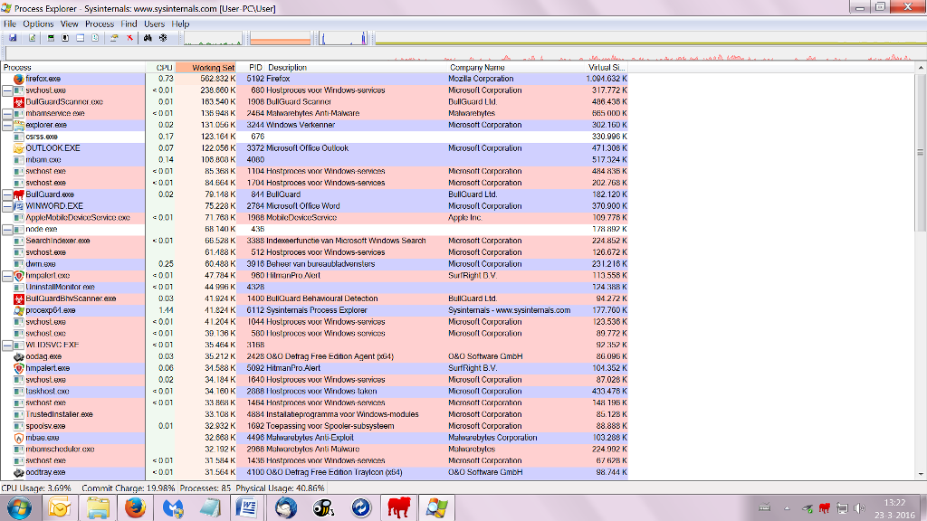Click the orange commit history mini graph
Screen dimensions: 927x521
tap(280, 38)
